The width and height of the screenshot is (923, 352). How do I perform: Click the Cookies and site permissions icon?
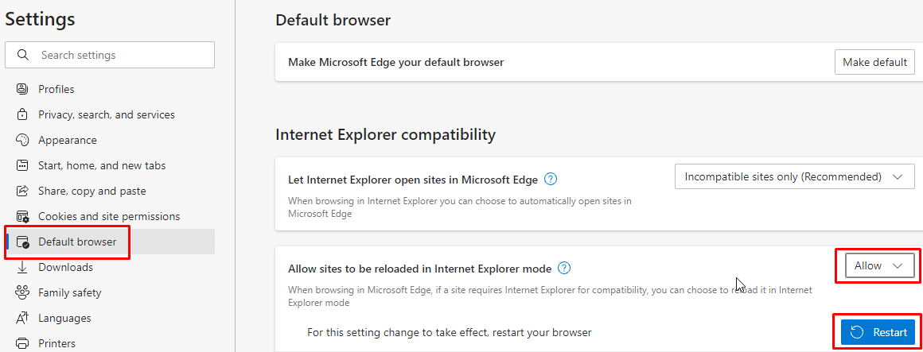point(22,216)
